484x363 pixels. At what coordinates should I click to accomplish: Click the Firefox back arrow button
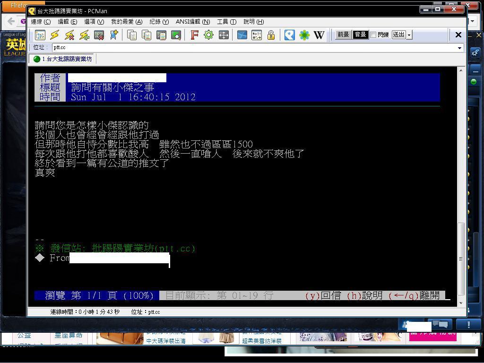click(x=12, y=21)
